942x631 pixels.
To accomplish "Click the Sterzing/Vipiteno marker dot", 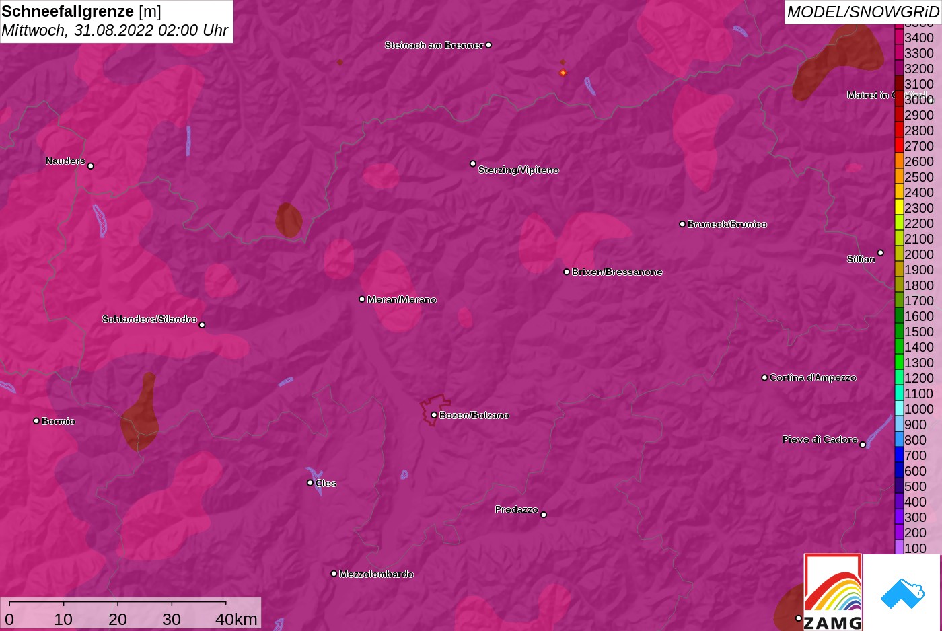I will tap(473, 163).
